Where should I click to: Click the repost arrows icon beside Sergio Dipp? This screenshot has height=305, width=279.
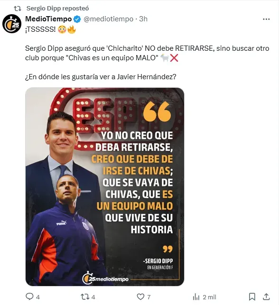[17, 9]
